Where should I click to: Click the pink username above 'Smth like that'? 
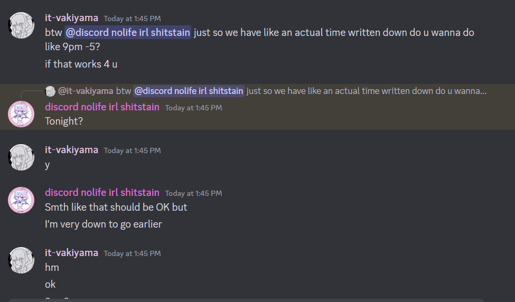[x=102, y=193]
